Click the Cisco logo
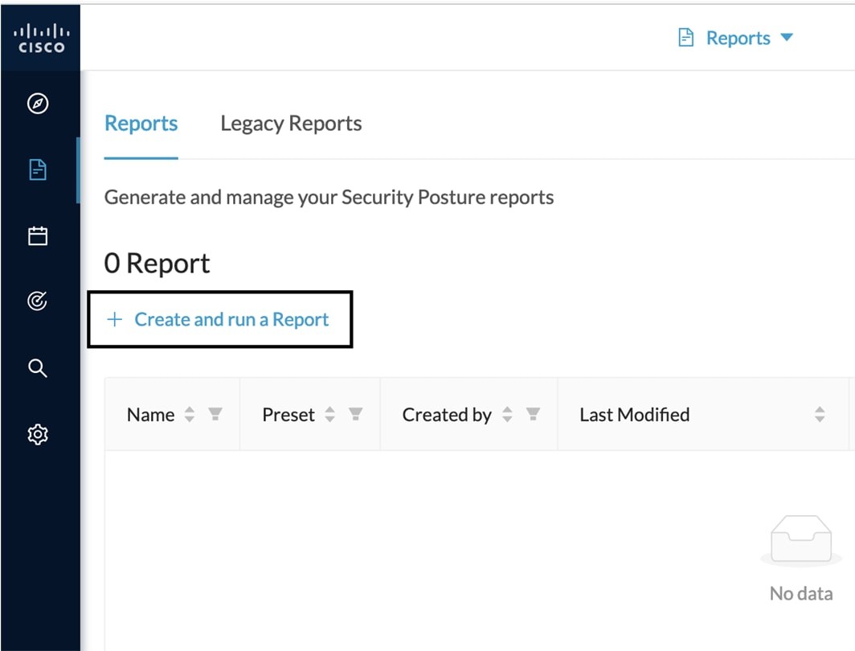855x651 pixels. (x=40, y=36)
